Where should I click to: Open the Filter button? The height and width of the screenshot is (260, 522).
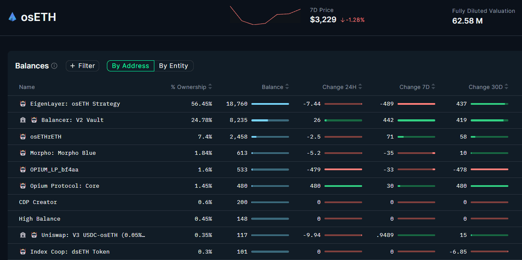point(83,66)
